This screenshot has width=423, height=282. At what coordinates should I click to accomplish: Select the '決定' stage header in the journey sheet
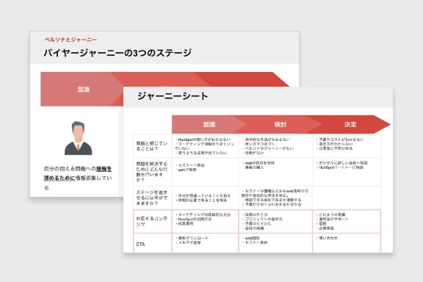coord(350,124)
